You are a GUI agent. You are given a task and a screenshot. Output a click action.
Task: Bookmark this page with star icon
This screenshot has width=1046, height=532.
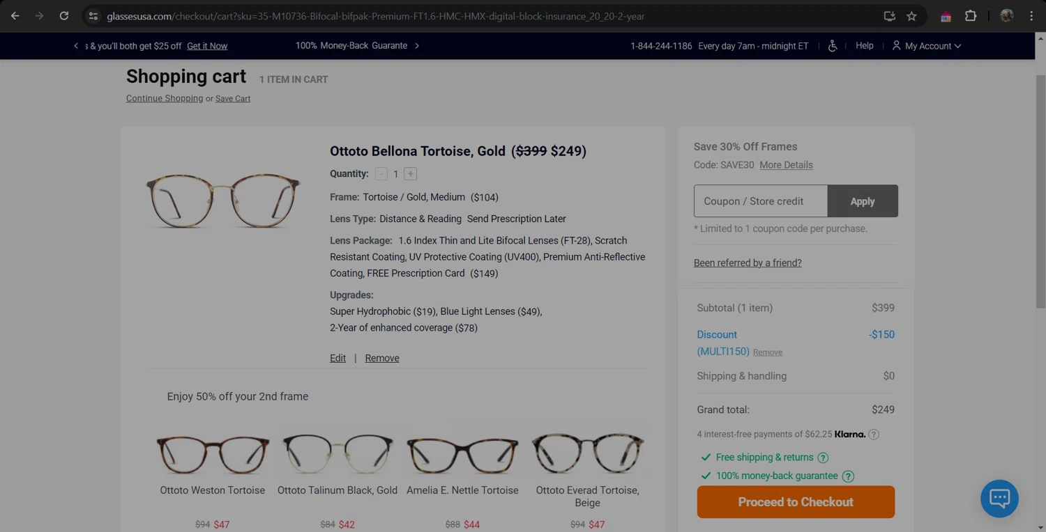(911, 16)
